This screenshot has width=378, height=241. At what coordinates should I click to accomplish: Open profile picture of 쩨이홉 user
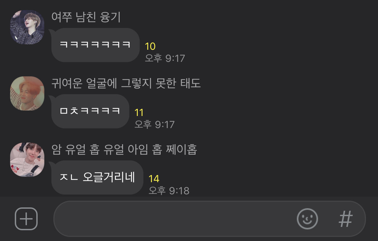27,159
